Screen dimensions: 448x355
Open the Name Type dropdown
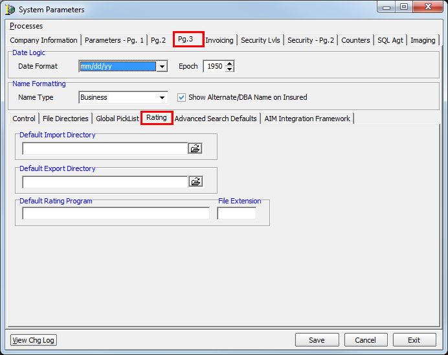(162, 97)
